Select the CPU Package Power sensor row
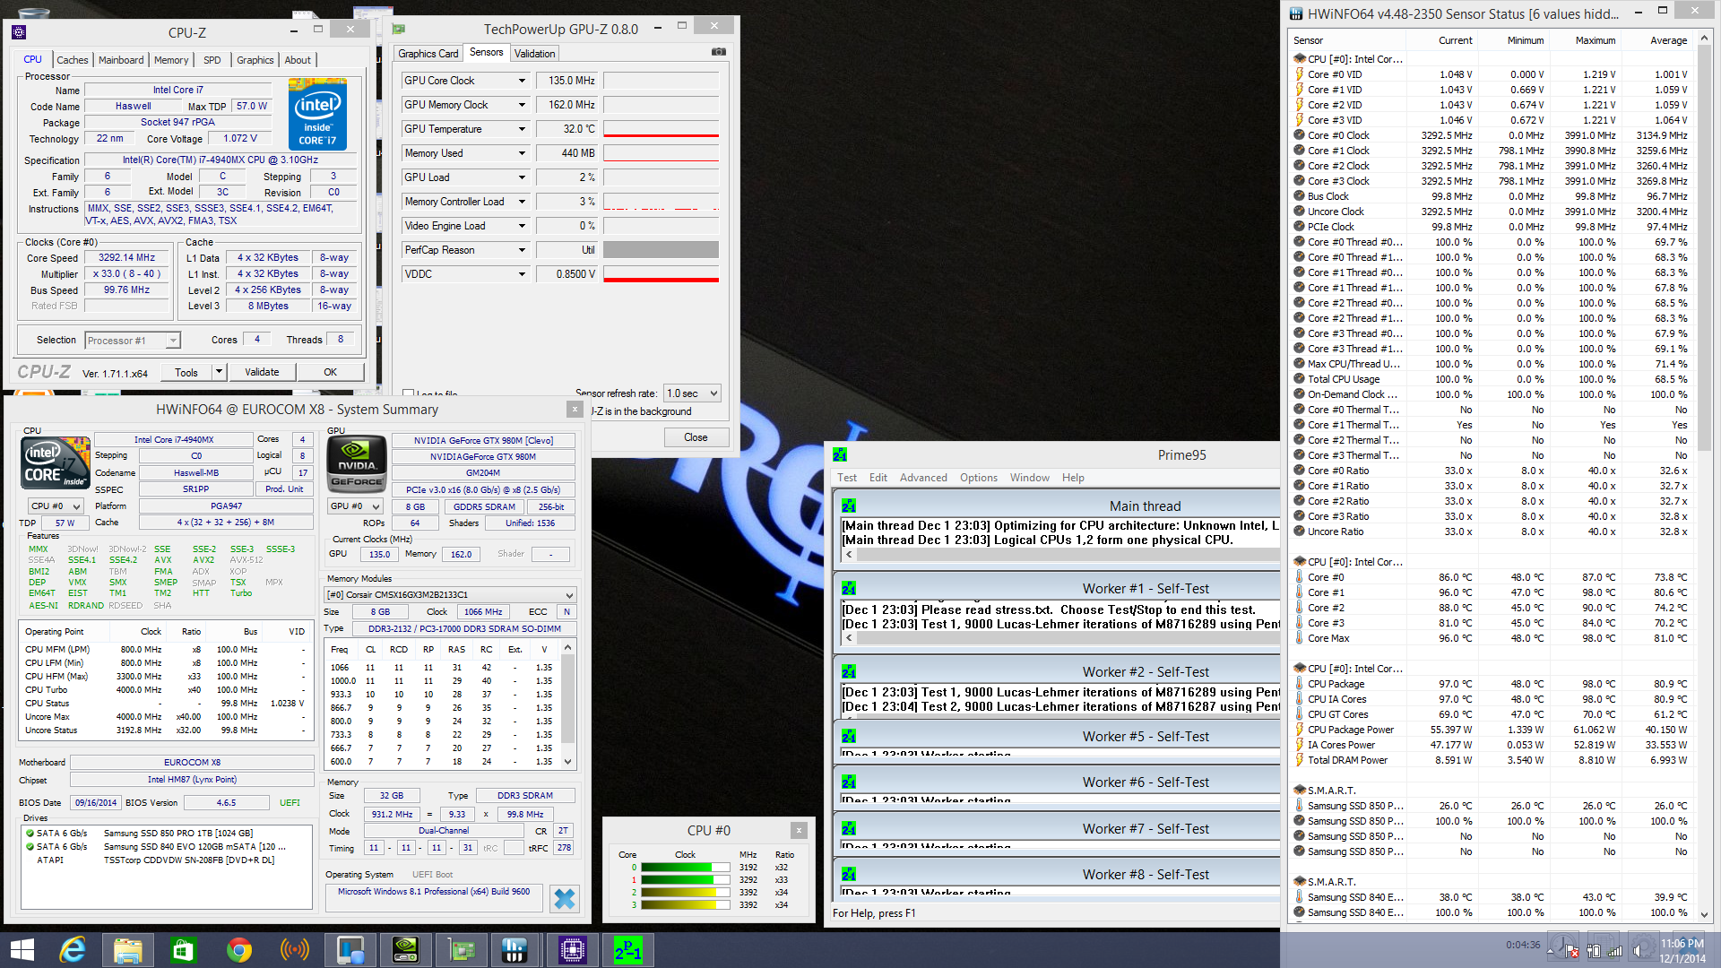This screenshot has height=968, width=1721. pos(1492,730)
